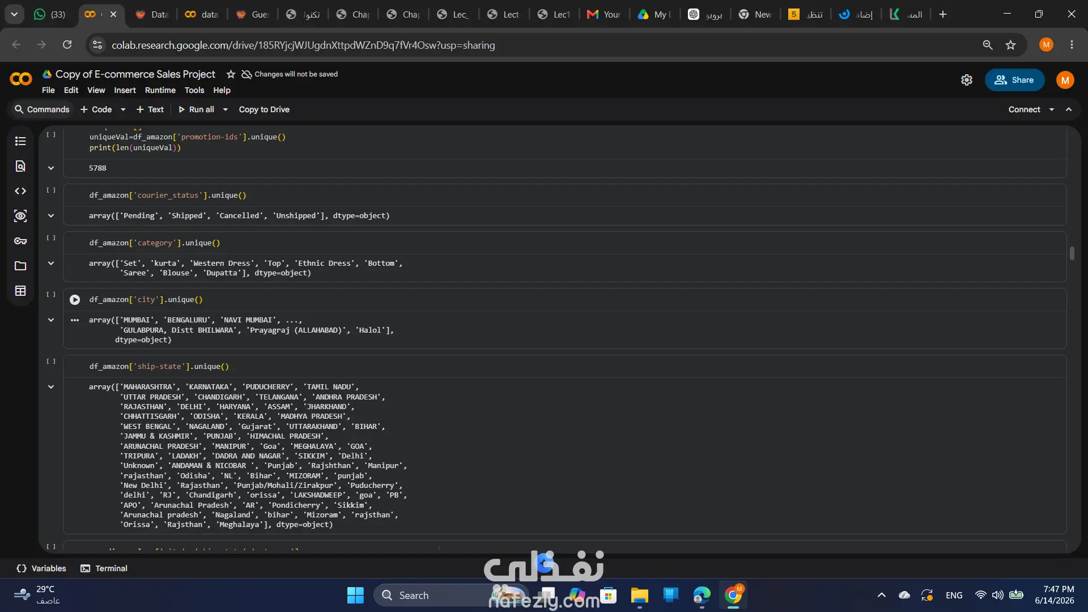The width and height of the screenshot is (1088, 612).
Task: Open the Help menu
Action: click(x=222, y=90)
